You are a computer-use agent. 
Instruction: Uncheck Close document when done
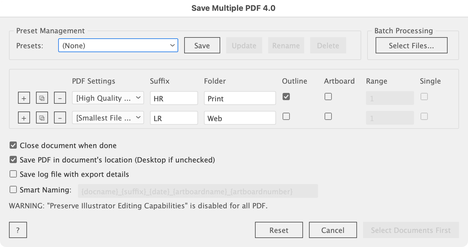(13, 145)
